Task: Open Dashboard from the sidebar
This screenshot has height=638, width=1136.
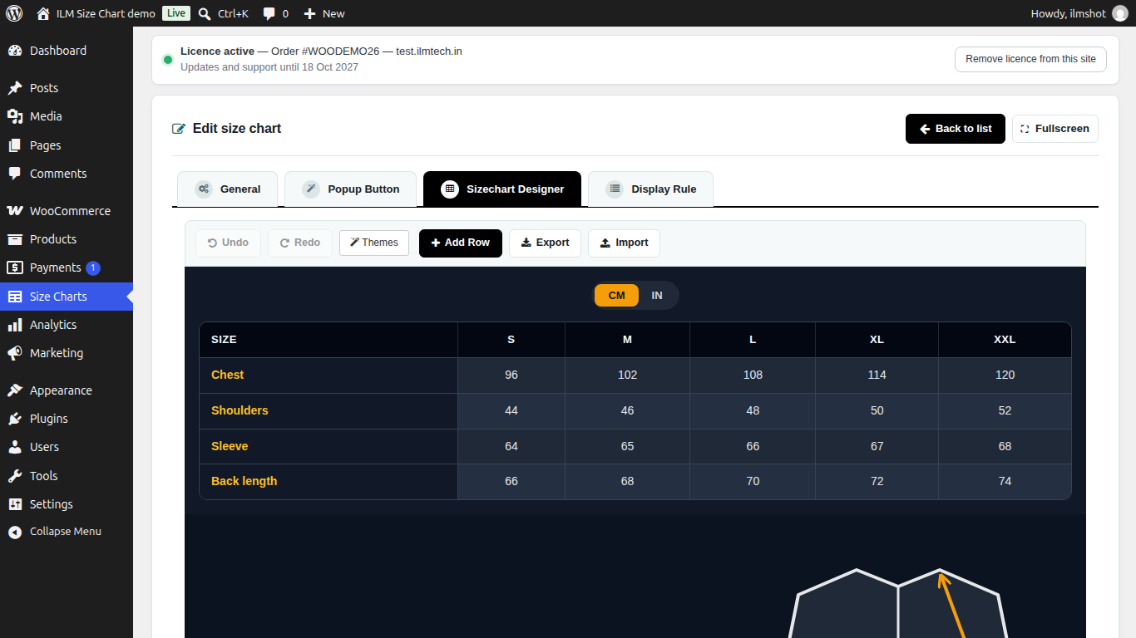Action: 67,51
